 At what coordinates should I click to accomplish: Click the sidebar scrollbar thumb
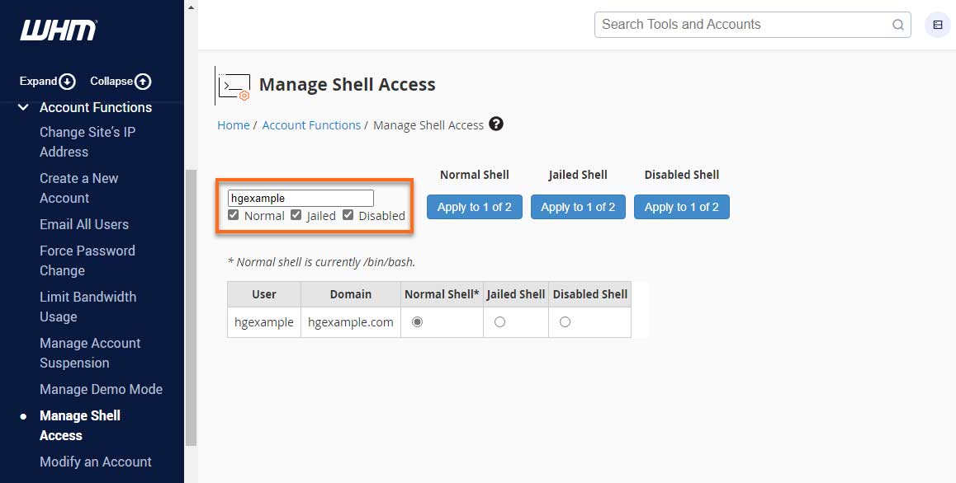coord(191,307)
